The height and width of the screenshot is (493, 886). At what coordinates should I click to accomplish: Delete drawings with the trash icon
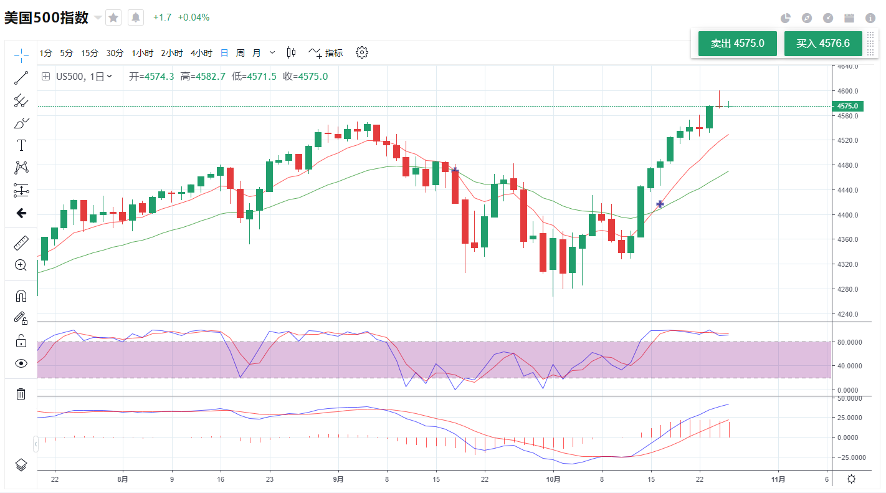(21, 394)
